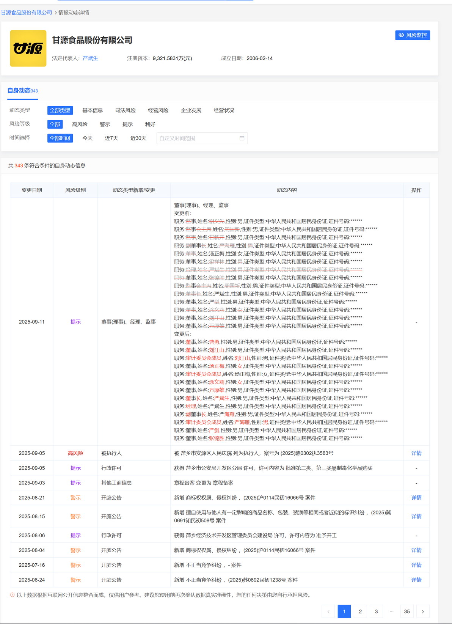
Task: Click the pagination ellipsis jump button
Action: [392, 611]
